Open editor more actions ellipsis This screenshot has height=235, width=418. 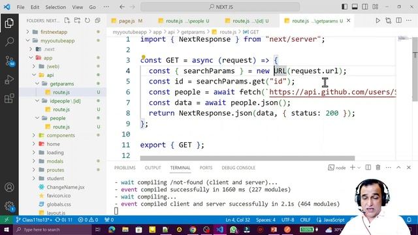pos(409,20)
